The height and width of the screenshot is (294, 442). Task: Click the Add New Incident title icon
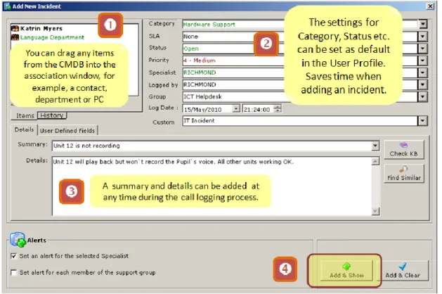tap(7, 6)
